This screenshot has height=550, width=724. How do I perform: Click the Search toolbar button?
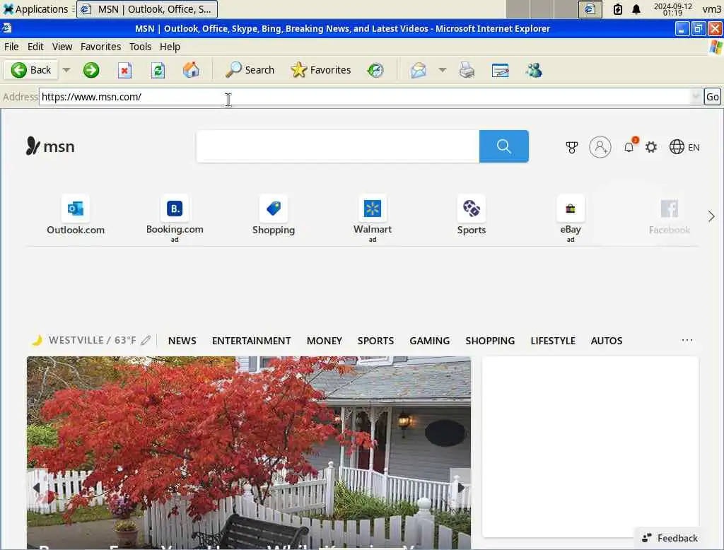(x=250, y=70)
